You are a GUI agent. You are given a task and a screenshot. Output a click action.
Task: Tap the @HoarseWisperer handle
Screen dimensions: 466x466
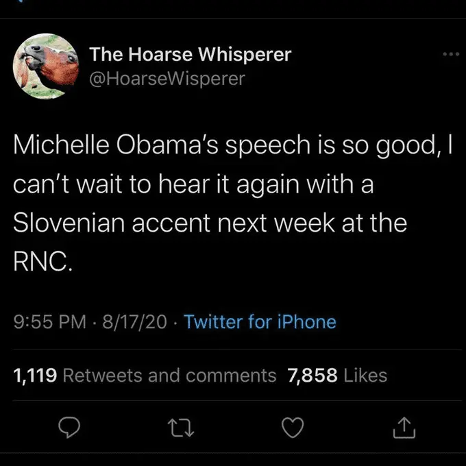click(167, 79)
